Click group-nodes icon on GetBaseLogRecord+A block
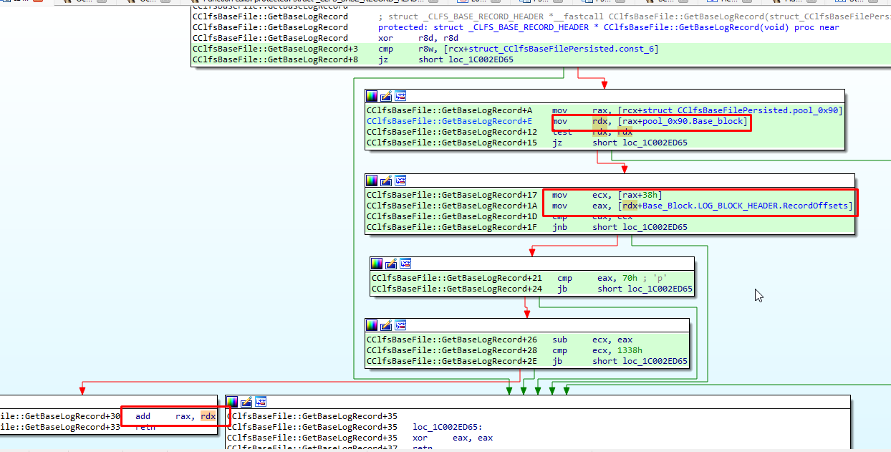Screen dimensions: 891x452 point(400,95)
